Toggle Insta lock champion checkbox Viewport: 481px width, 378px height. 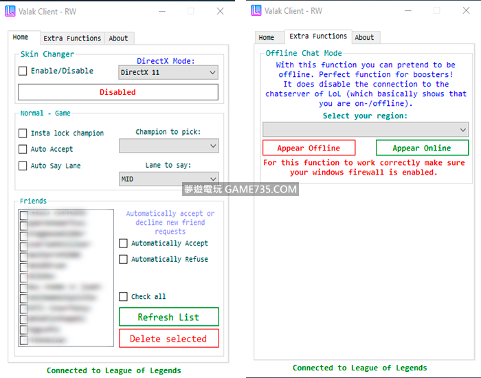[x=23, y=133]
